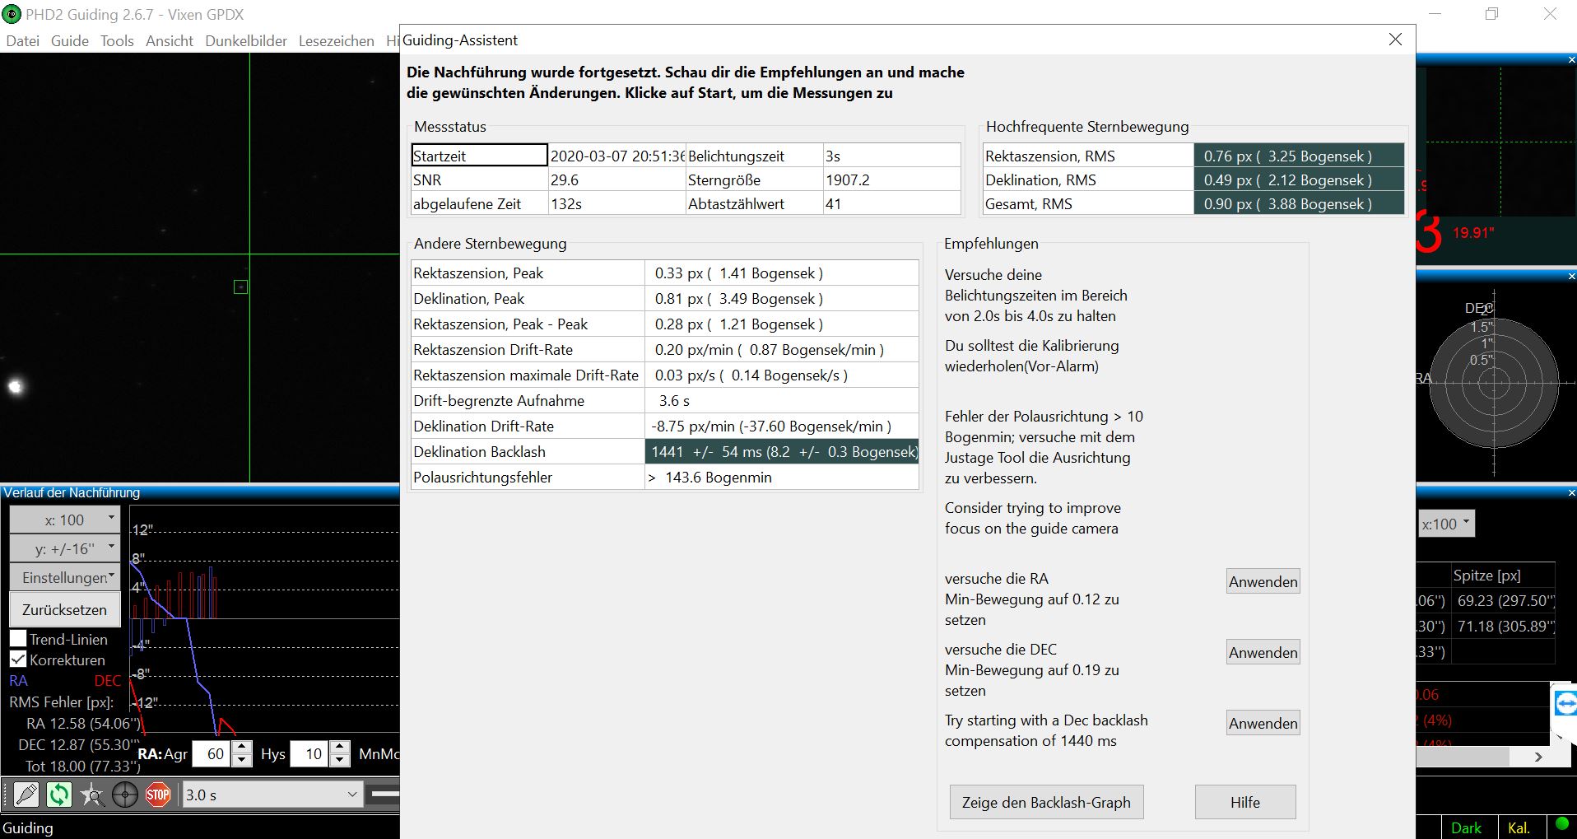Click the Kal. status bar indicator
The image size is (1577, 839).
1519,827
